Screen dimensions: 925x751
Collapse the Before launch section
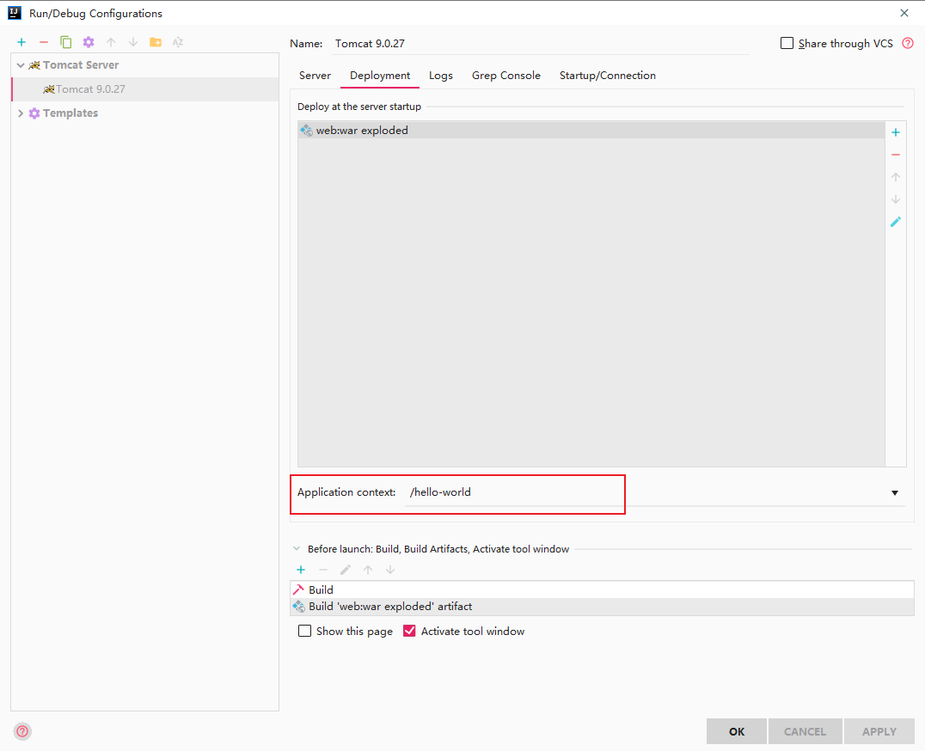(297, 549)
